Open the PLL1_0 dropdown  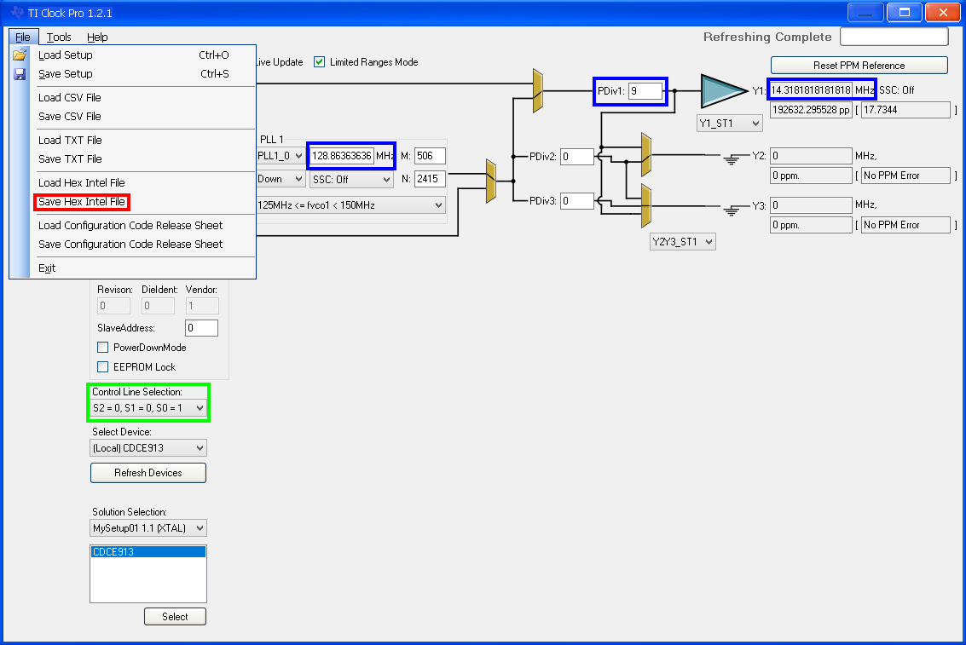click(281, 156)
